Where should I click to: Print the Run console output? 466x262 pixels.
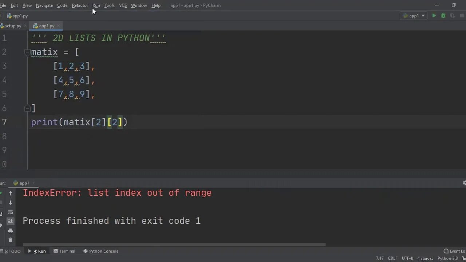tap(11, 231)
